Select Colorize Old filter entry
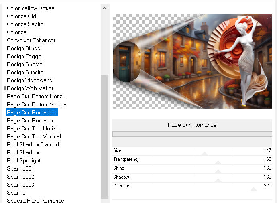 click(x=21, y=16)
